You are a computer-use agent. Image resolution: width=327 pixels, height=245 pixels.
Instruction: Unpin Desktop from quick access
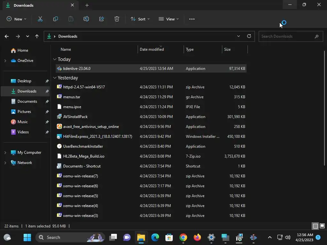(x=47, y=81)
